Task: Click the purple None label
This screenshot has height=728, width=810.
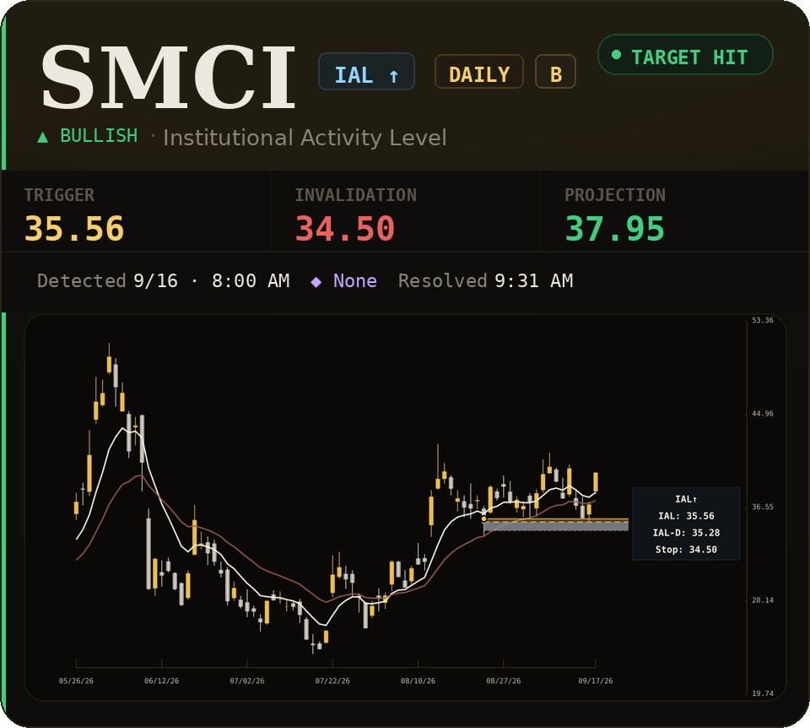Action: point(355,280)
